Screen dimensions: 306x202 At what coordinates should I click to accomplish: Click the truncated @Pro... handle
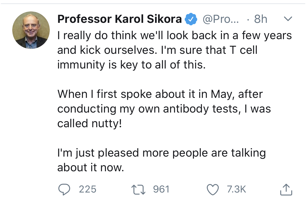(221, 19)
